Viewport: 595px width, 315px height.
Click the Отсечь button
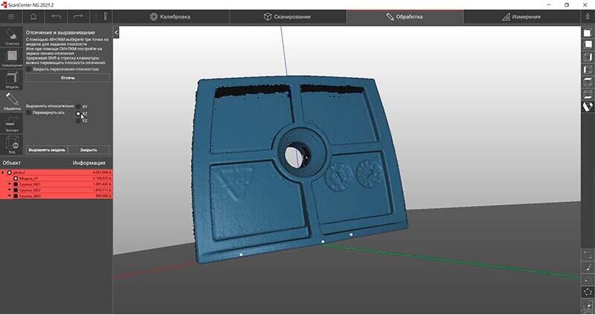pyautogui.click(x=68, y=78)
